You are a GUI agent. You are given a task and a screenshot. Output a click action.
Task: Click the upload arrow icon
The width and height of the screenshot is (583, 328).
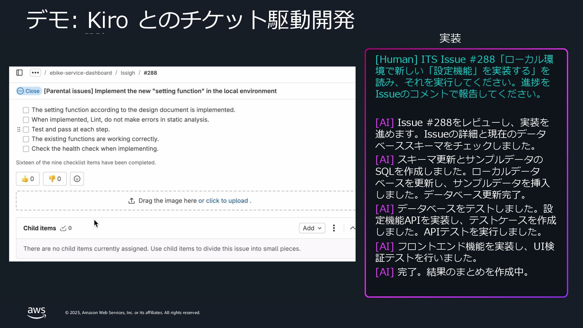click(131, 201)
